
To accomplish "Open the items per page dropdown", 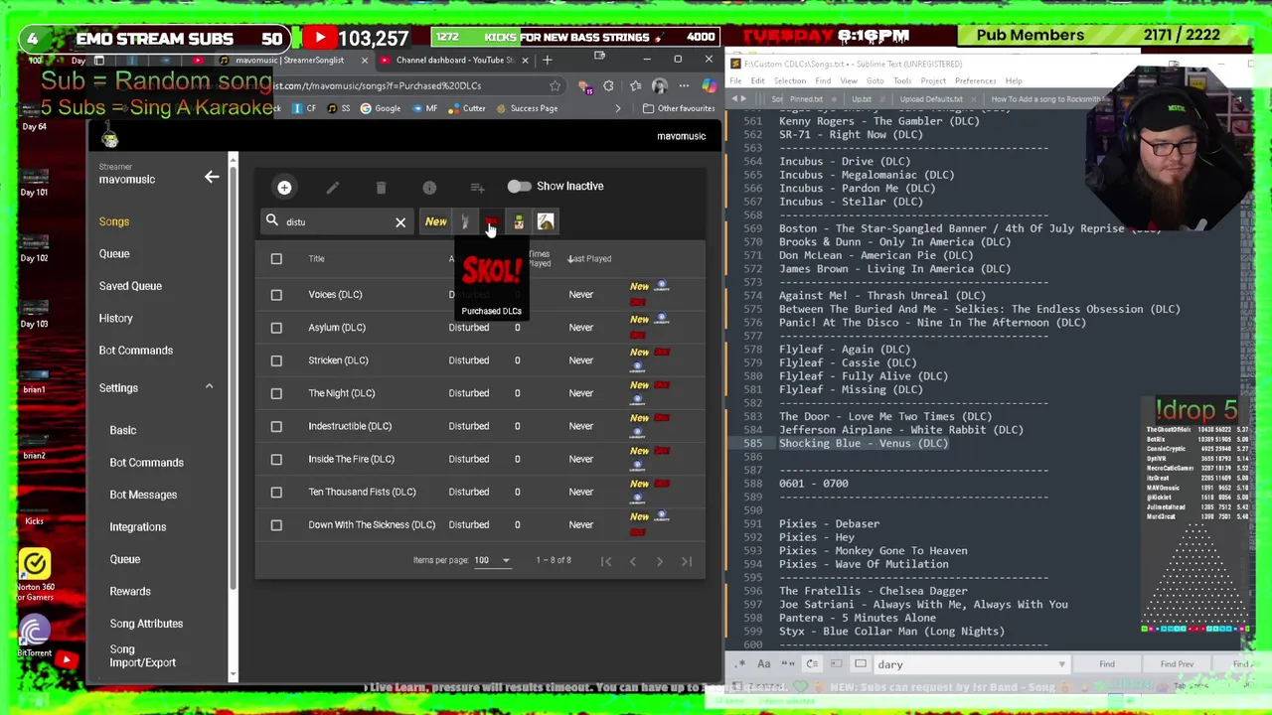I will pyautogui.click(x=491, y=560).
